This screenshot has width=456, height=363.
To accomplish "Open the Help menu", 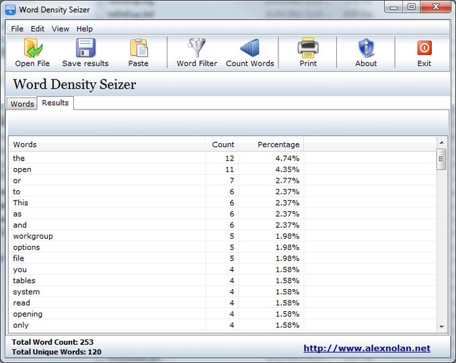I will coord(85,29).
